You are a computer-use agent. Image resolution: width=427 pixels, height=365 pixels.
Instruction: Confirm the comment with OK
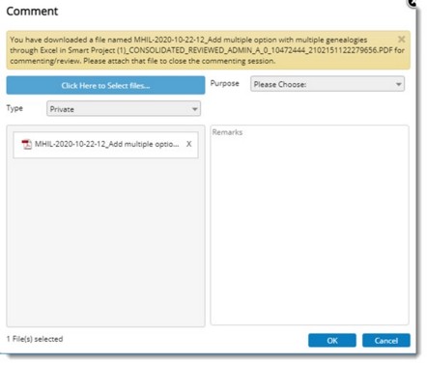(332, 341)
